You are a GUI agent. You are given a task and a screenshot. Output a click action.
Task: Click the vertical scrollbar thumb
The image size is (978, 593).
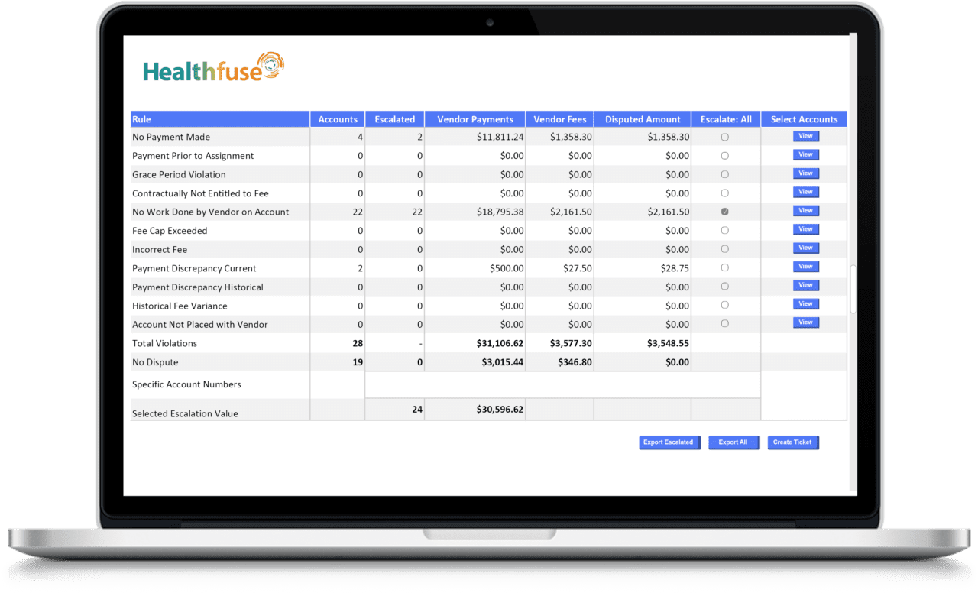(853, 289)
